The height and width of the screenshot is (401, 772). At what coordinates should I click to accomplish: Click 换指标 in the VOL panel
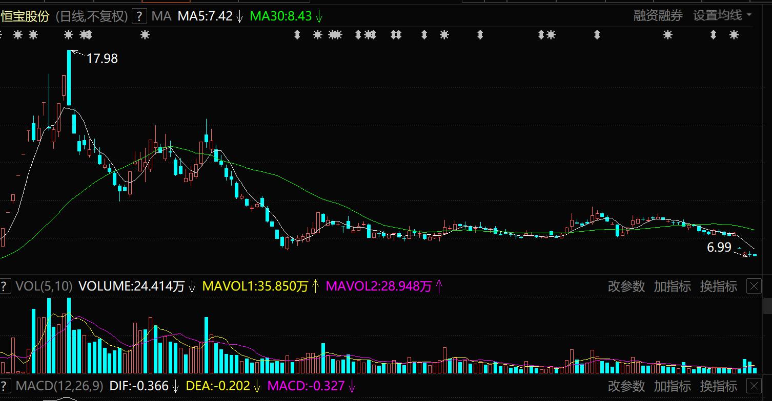718,286
